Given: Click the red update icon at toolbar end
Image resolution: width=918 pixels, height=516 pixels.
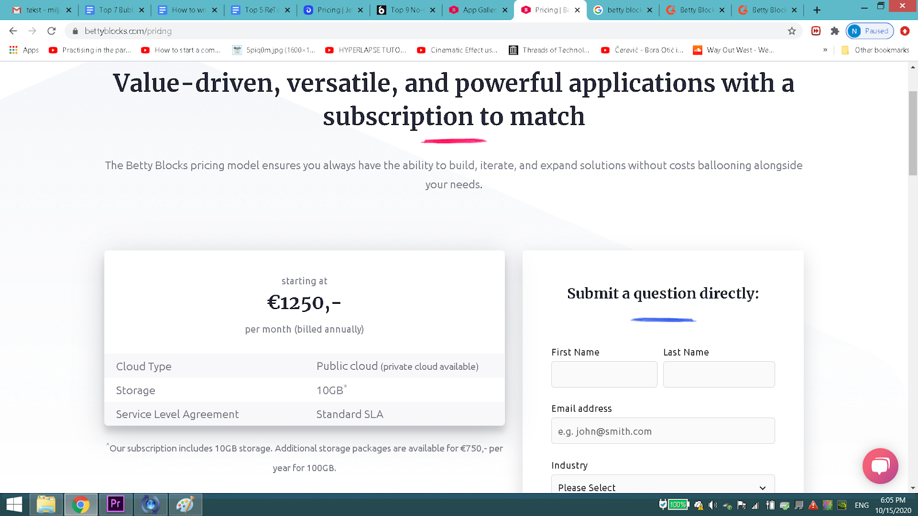Looking at the screenshot, I should [905, 31].
